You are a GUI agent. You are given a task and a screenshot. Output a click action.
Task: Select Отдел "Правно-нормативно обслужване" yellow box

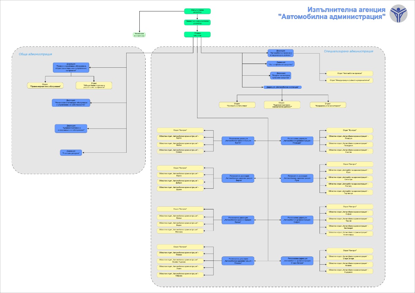(45, 85)
